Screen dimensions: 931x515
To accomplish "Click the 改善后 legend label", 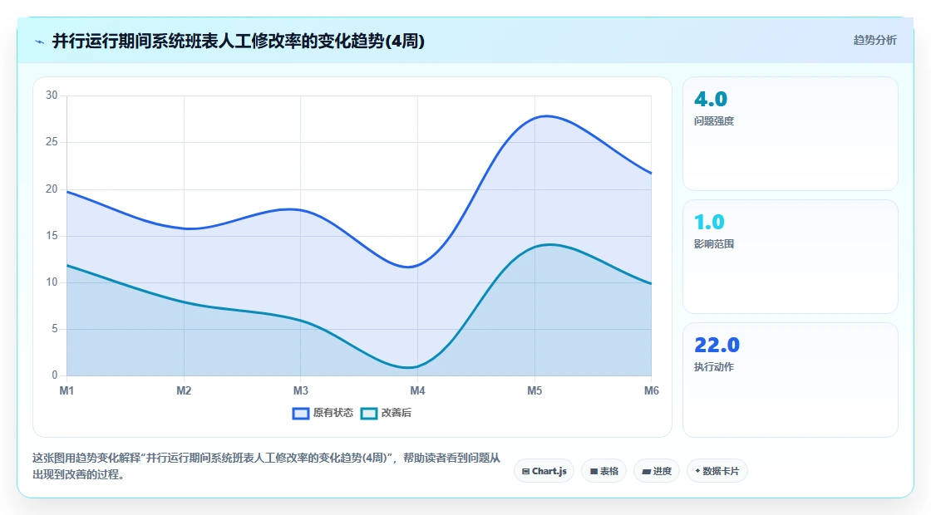I will [396, 413].
